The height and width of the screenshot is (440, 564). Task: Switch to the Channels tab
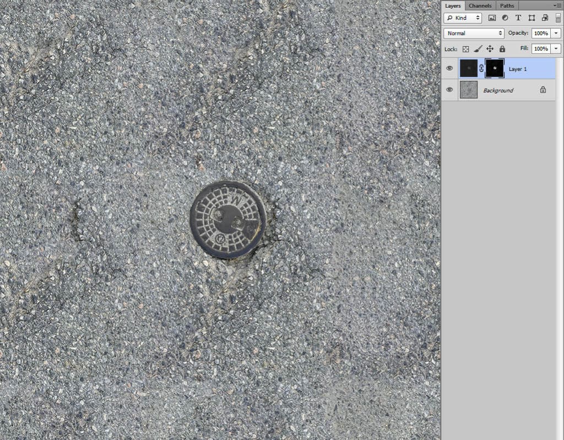pyautogui.click(x=480, y=6)
